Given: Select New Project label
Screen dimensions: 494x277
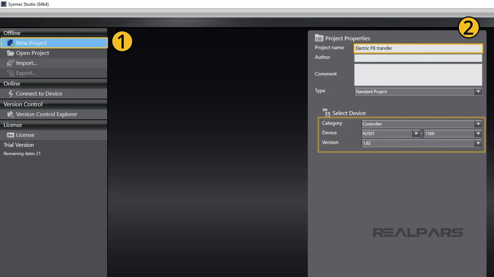Looking at the screenshot, I should coord(31,43).
